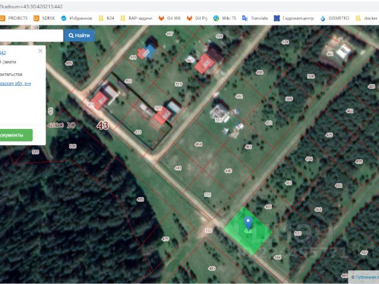Open the Git W6 GitLab bookmark
This screenshot has height=284, width=379.
(169, 18)
